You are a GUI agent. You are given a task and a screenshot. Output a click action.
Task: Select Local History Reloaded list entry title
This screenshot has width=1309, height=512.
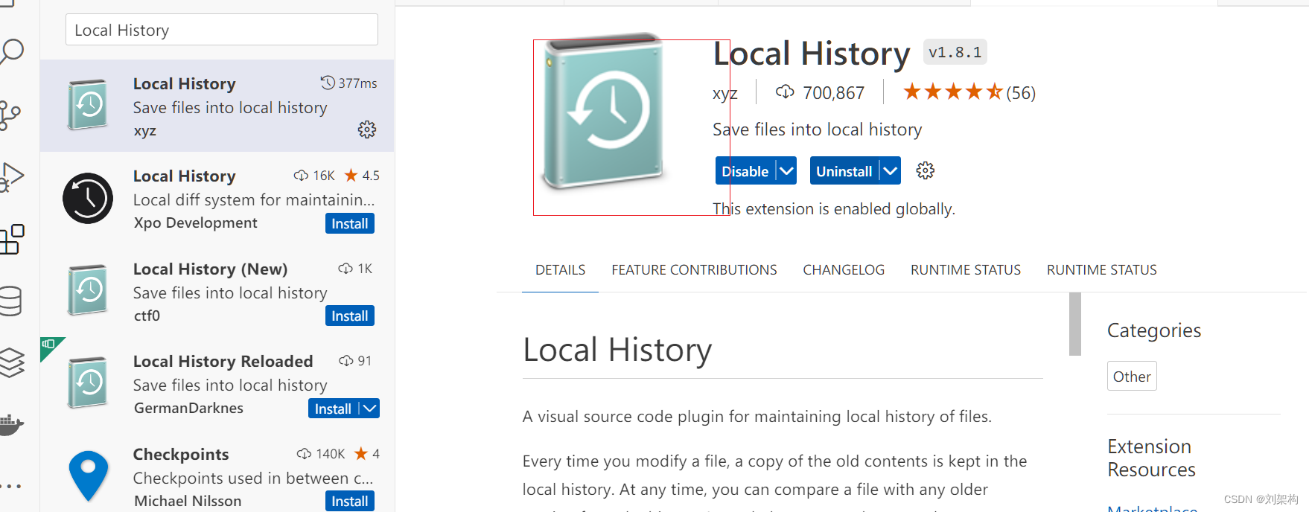point(223,361)
